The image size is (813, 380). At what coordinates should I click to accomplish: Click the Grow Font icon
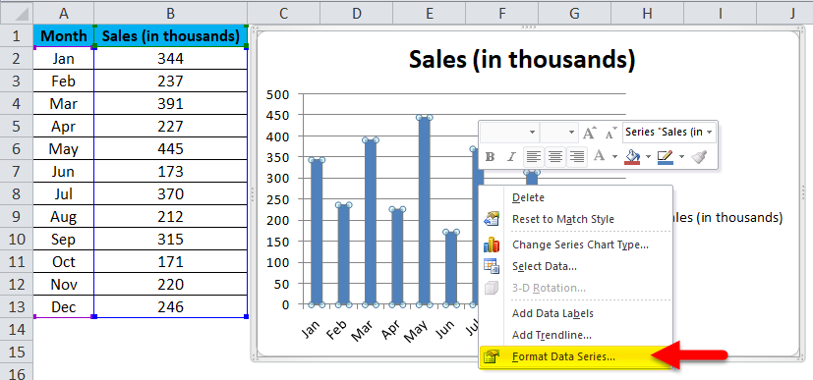click(x=590, y=133)
